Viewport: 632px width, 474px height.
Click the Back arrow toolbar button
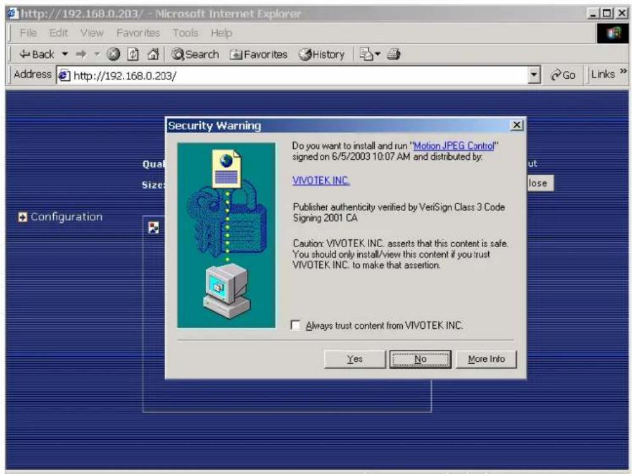(x=37, y=54)
